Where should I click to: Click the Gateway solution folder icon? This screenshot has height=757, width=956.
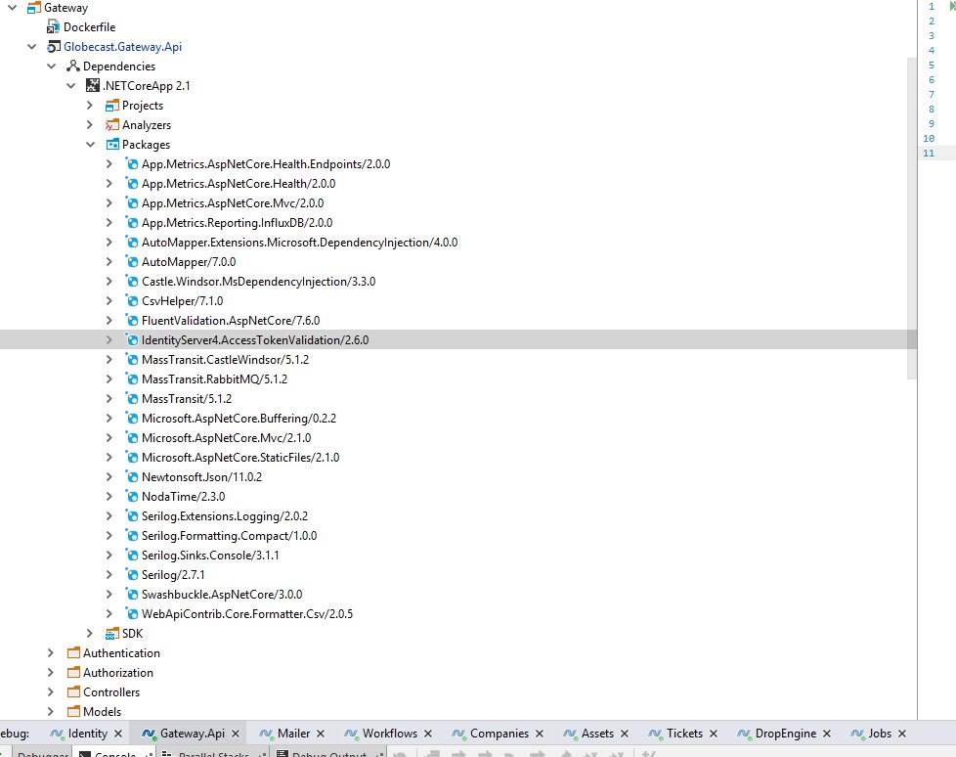(34, 8)
